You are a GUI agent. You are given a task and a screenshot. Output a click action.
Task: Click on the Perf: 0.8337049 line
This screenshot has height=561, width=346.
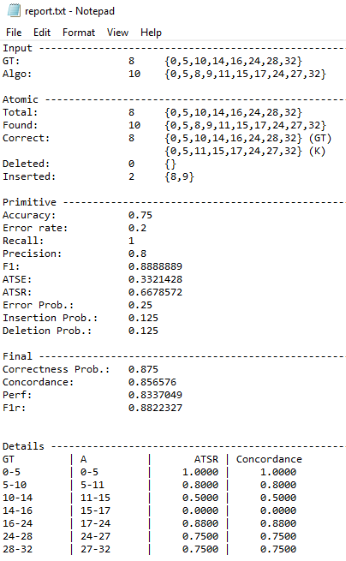(92, 395)
